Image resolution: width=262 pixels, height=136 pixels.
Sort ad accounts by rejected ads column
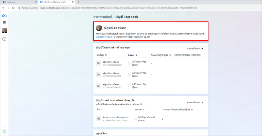pos(161,55)
